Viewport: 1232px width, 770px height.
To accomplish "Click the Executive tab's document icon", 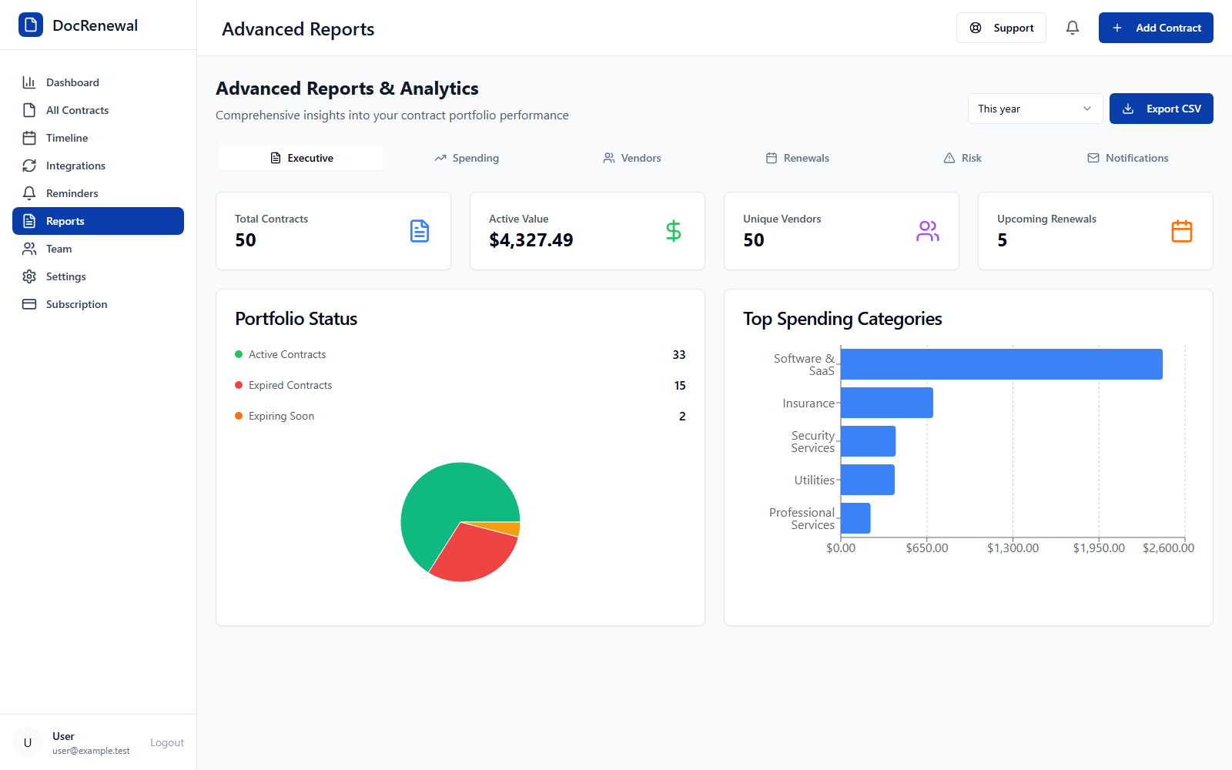I will pyautogui.click(x=276, y=158).
